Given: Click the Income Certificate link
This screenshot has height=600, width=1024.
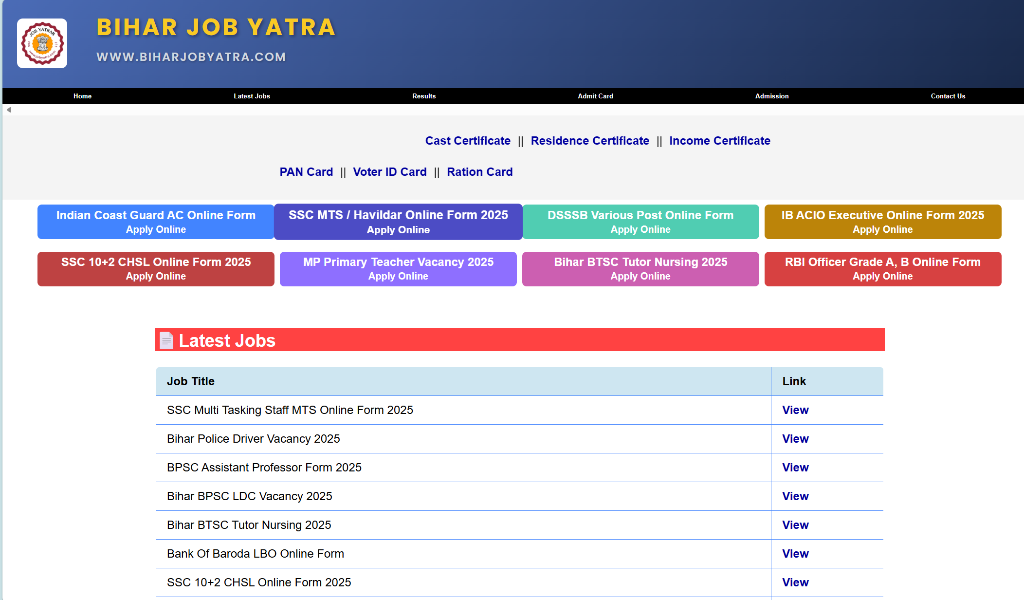Looking at the screenshot, I should (x=720, y=141).
